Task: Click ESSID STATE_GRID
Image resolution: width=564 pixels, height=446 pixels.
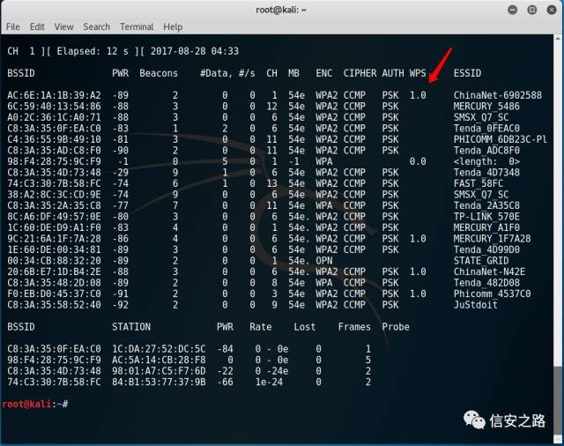Action: point(481,261)
